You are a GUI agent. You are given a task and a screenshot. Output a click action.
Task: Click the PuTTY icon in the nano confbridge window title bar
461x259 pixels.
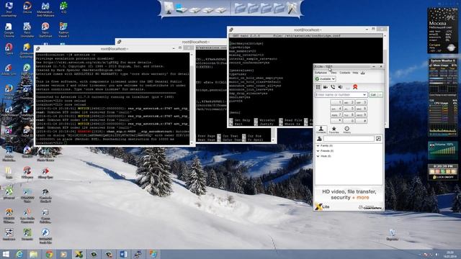tap(231, 30)
